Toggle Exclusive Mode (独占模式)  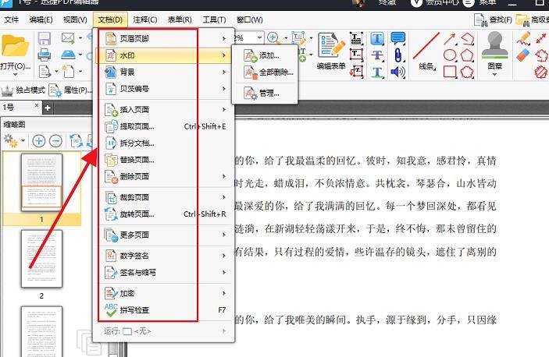[23, 90]
